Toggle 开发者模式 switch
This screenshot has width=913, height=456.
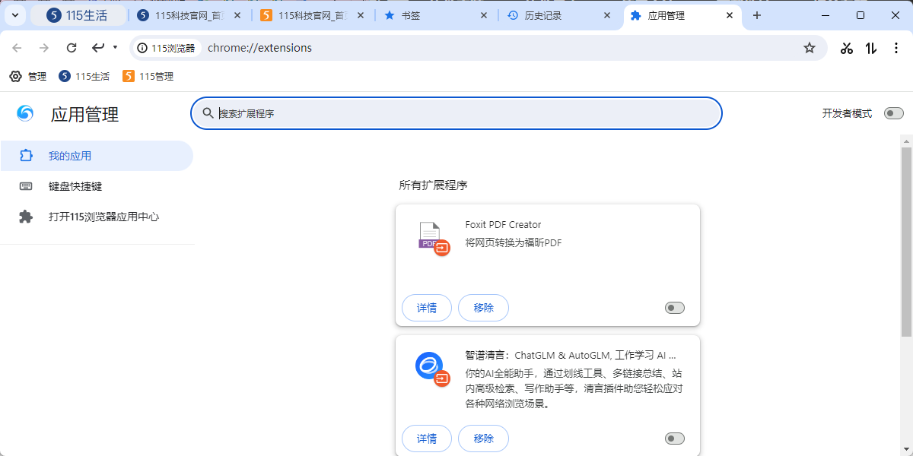[894, 113]
